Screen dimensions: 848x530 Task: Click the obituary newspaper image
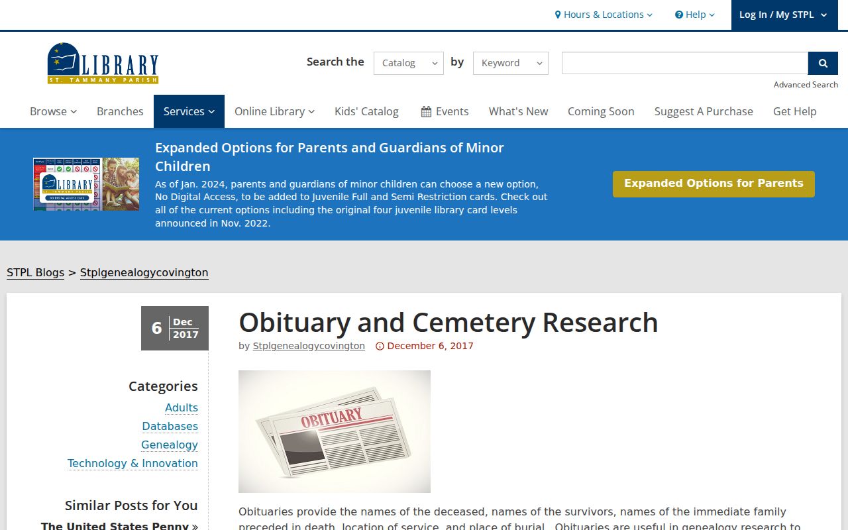pos(335,431)
